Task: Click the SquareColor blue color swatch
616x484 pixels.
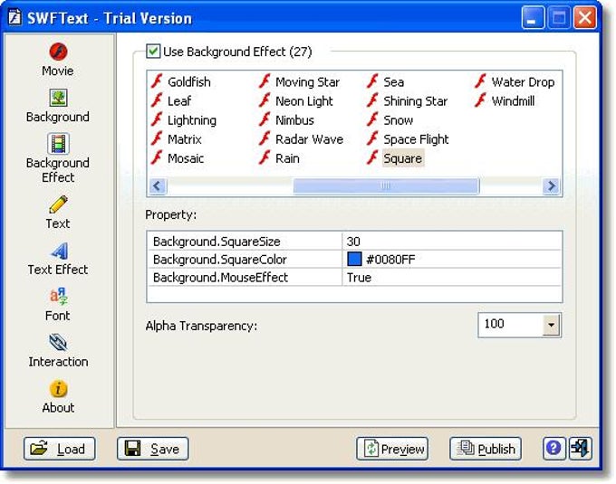Action: (x=354, y=259)
